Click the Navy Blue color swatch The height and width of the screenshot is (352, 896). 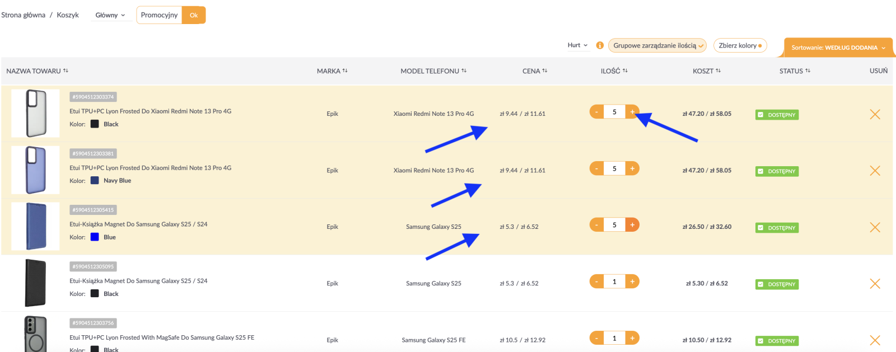pyautogui.click(x=95, y=181)
